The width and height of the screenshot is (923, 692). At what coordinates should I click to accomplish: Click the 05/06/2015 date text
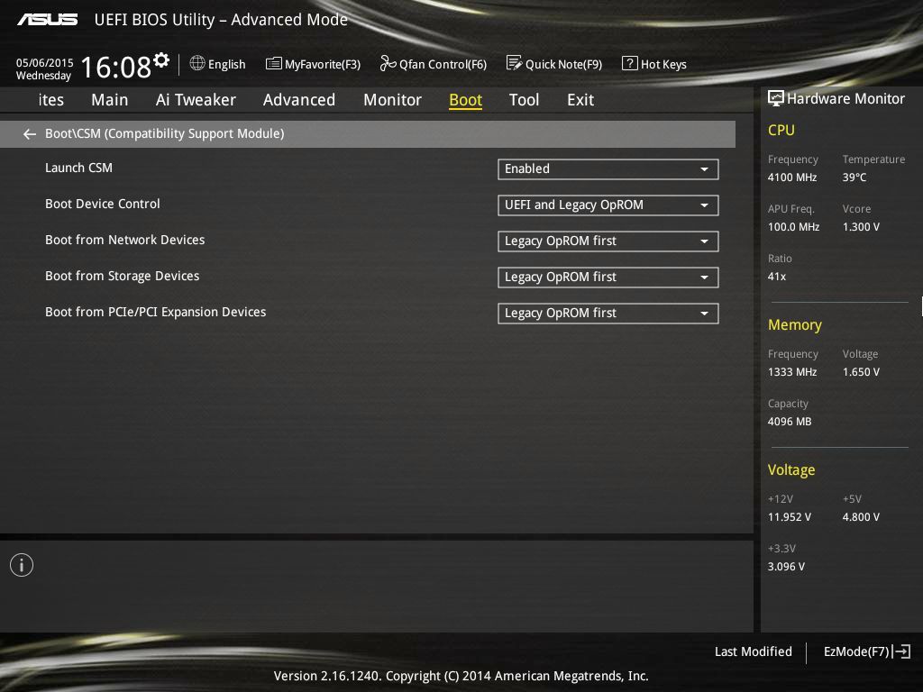coord(45,62)
